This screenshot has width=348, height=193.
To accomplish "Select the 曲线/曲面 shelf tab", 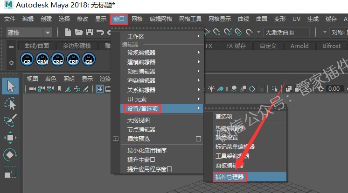I will [x=37, y=46].
